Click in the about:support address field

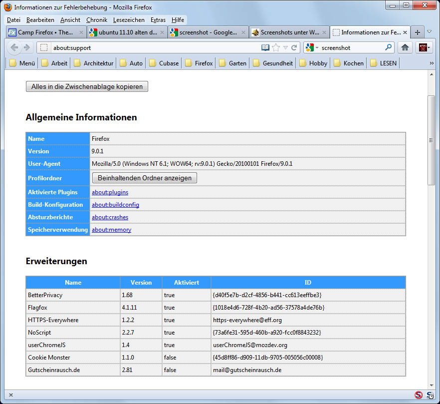pos(150,48)
